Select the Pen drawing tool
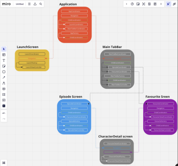178x166 pixels. click(4, 83)
